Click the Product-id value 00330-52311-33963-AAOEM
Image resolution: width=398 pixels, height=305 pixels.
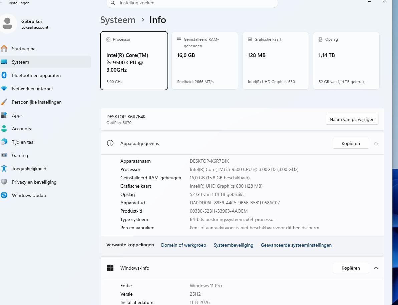[219, 211]
